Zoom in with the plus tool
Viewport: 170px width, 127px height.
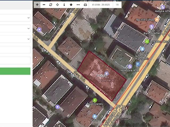(37, 5)
